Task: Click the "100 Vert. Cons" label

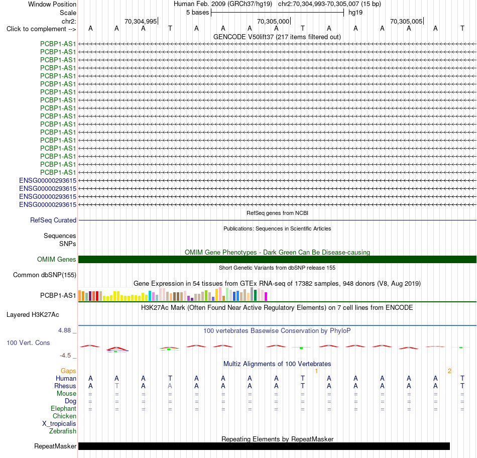Action: click(28, 342)
